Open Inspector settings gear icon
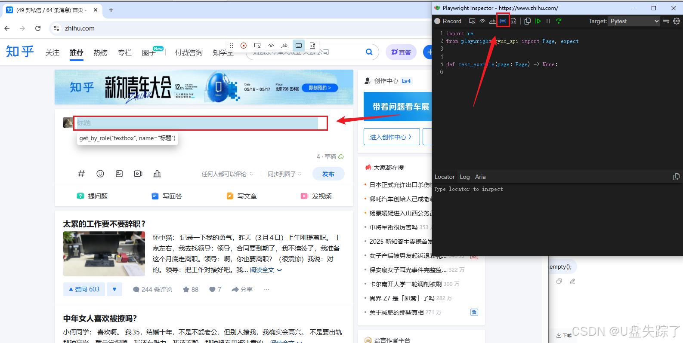 (677, 21)
